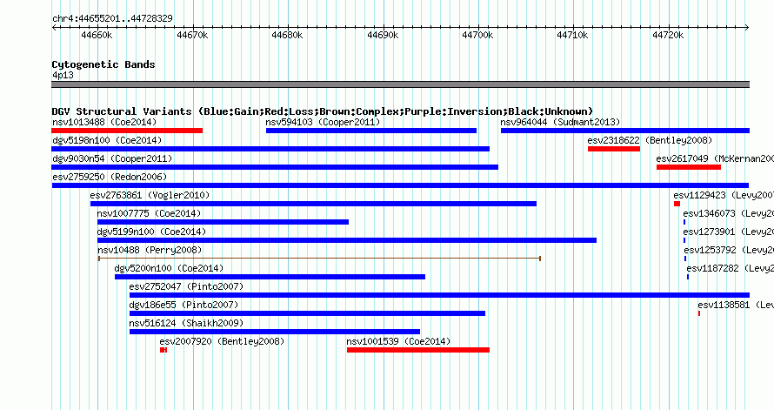774x410 pixels.
Task: Click the esv1138581 variant label
Action: pos(736,305)
